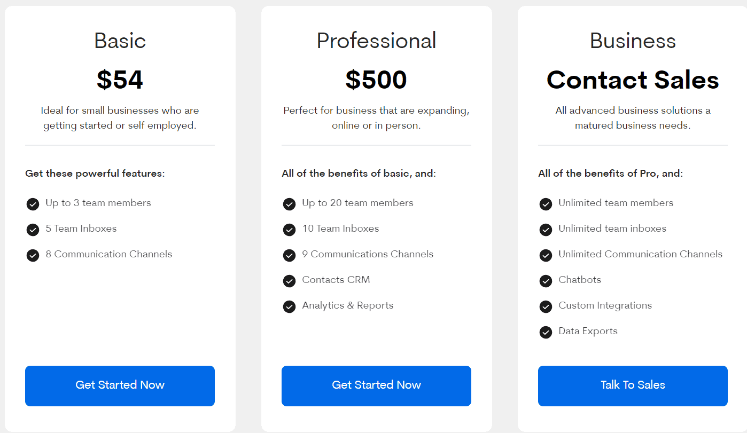This screenshot has height=433, width=747.
Task: Click the checkmark beside Unlimited team inboxes
Action: (x=546, y=230)
